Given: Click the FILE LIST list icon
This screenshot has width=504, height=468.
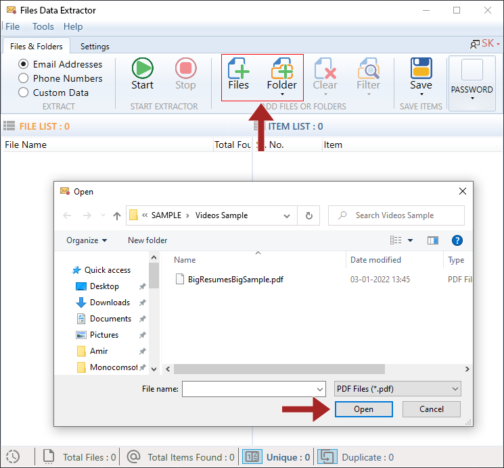Looking at the screenshot, I should coord(9,126).
